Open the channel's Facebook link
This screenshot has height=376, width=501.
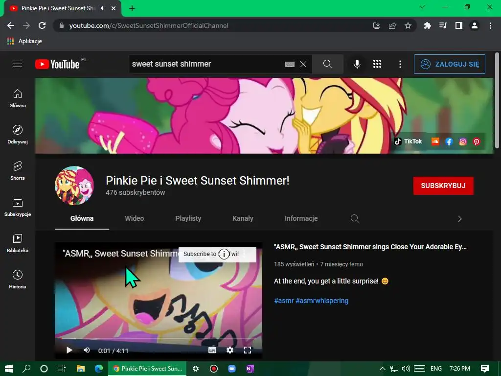(449, 141)
